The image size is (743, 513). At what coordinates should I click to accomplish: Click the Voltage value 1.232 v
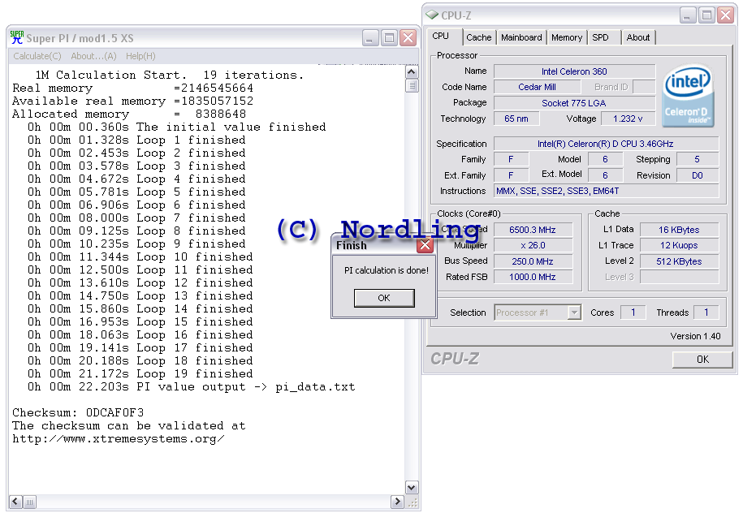[628, 119]
